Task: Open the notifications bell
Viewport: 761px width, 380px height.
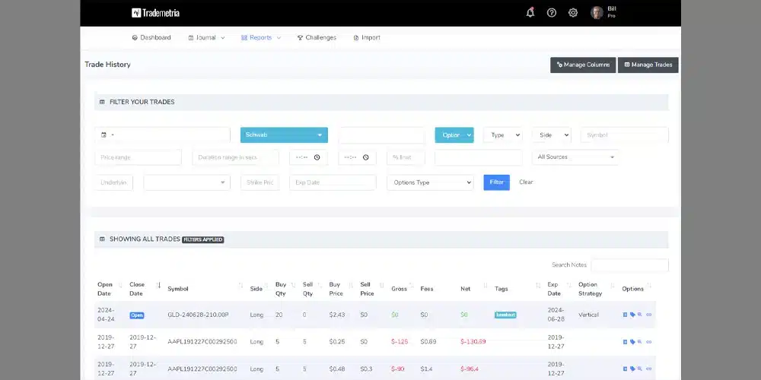Action: point(530,13)
